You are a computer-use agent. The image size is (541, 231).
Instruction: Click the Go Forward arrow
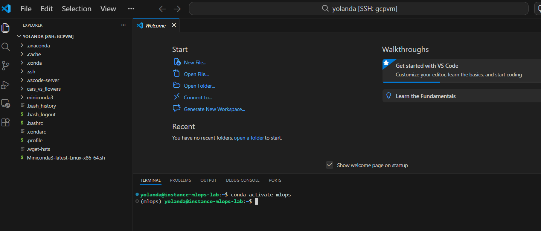[x=177, y=9]
